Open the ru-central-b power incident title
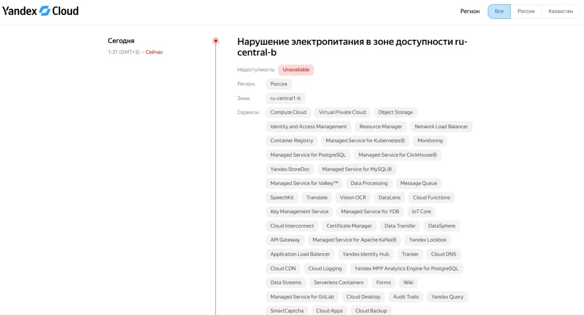Viewport: 584px width, 315px height. coord(352,47)
